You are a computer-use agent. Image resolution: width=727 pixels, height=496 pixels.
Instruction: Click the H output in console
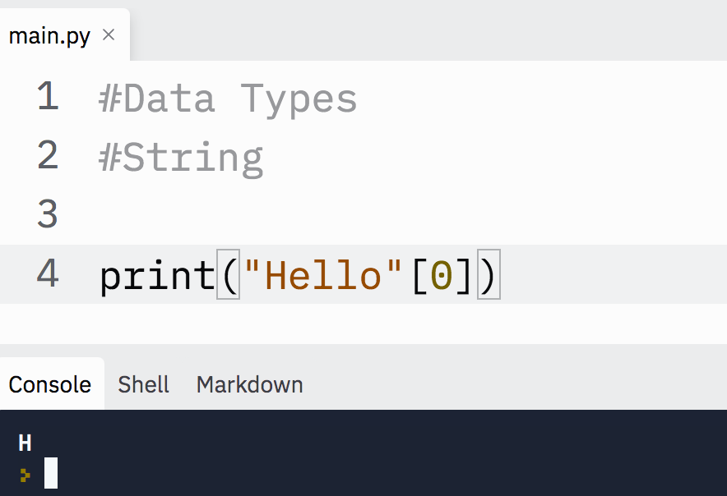[x=25, y=443]
